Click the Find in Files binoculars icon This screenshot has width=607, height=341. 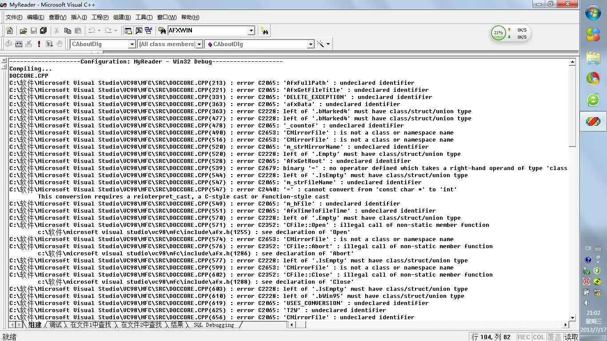[x=162, y=31]
